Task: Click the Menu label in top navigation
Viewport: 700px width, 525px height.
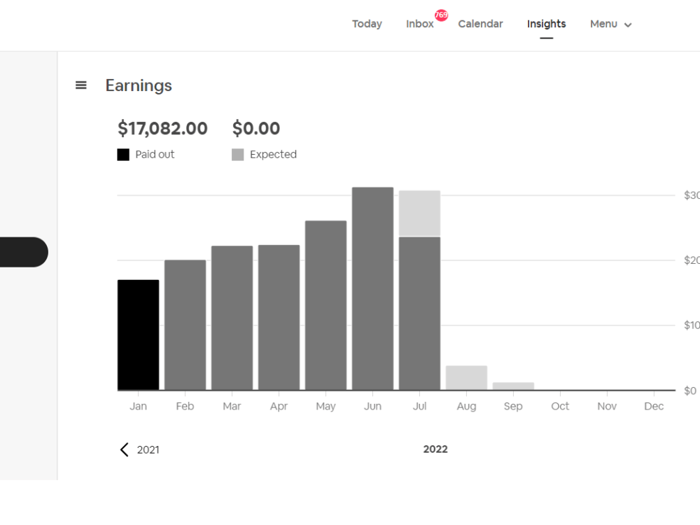Action: pos(603,24)
